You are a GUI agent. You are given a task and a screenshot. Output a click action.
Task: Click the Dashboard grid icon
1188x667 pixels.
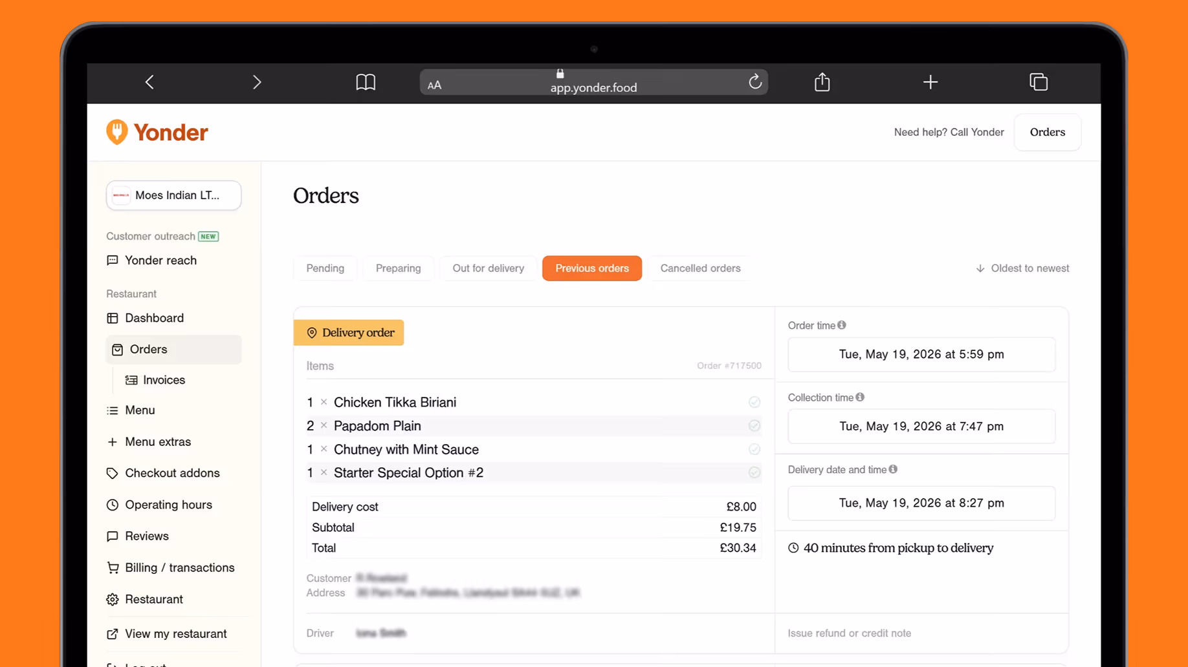point(113,318)
